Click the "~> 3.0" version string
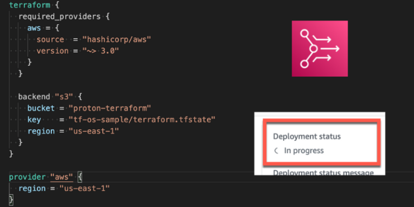This screenshot has height=207, width=414. [x=101, y=51]
